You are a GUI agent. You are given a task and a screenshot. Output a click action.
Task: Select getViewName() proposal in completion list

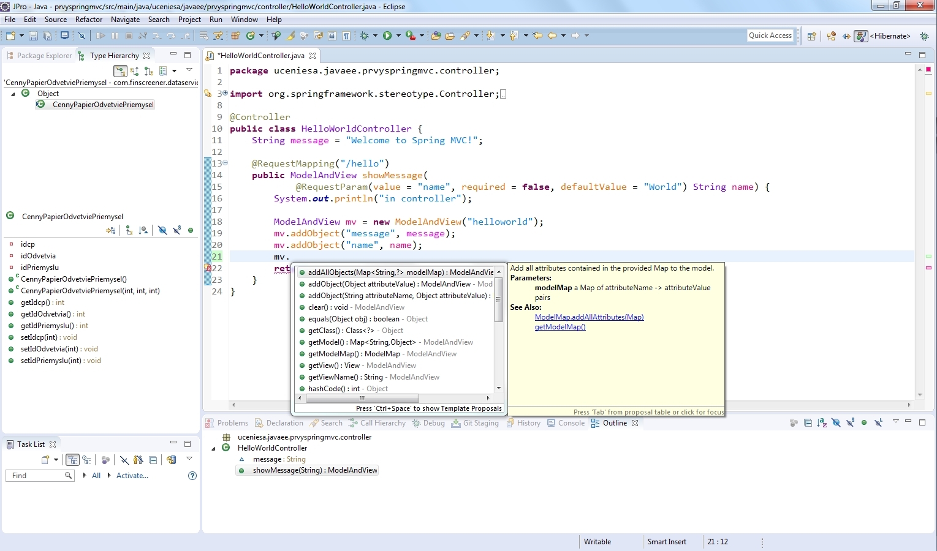pyautogui.click(x=396, y=377)
